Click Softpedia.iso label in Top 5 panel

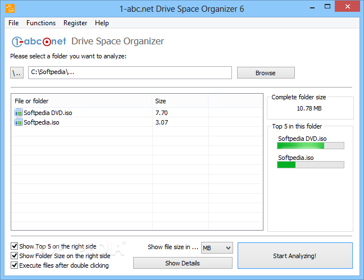(295, 158)
